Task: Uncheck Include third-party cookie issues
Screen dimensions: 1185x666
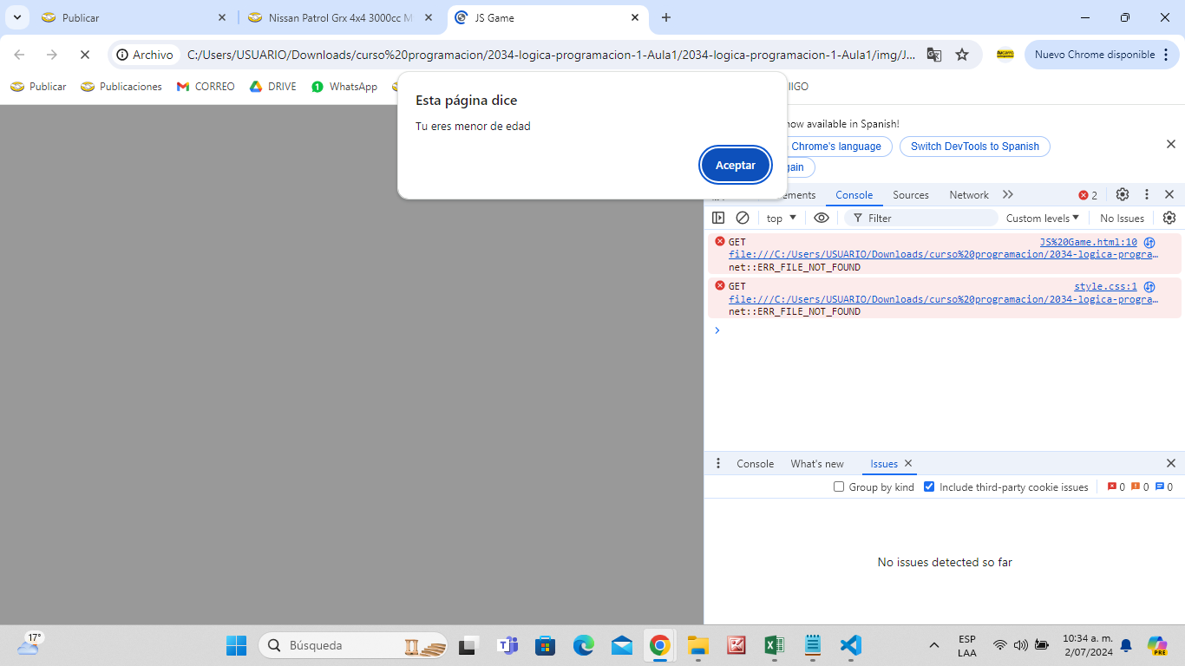Action: coord(929,486)
